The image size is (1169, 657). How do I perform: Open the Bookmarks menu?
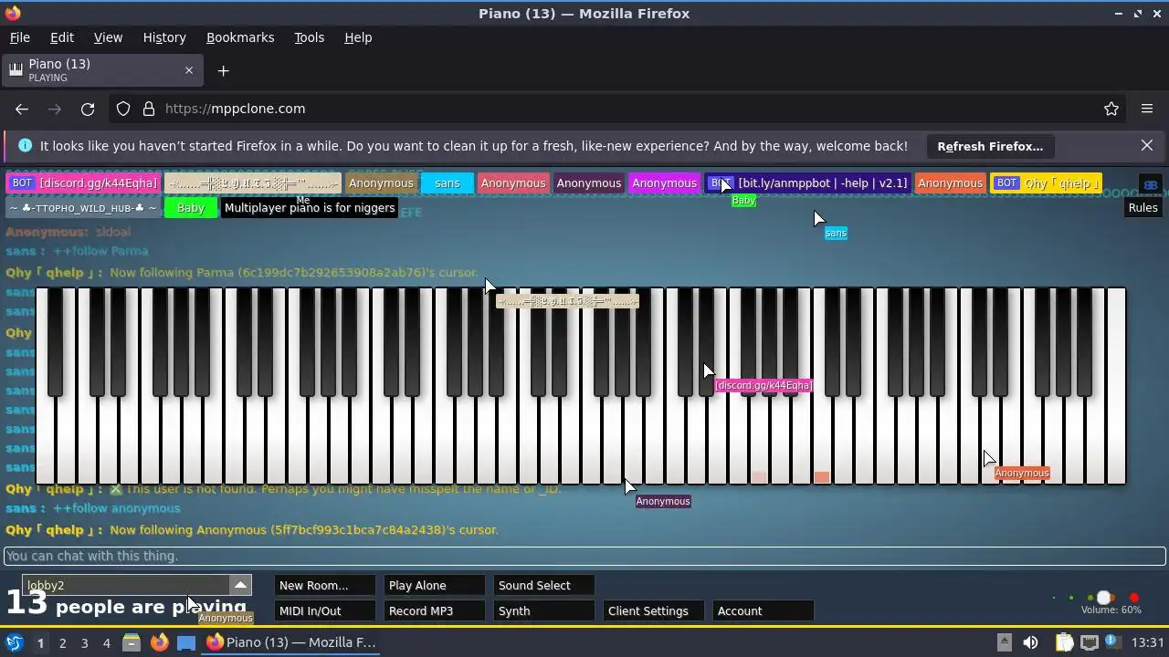[240, 37]
